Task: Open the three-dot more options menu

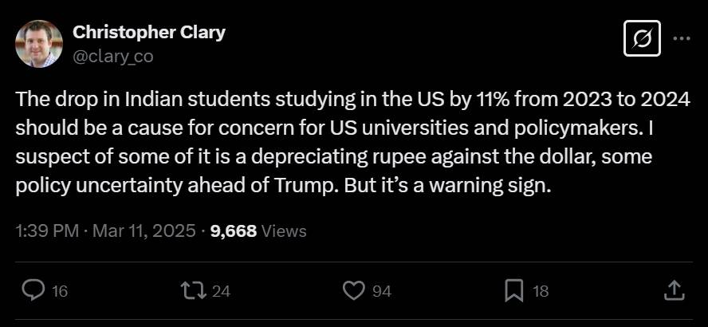Action: coord(682,38)
